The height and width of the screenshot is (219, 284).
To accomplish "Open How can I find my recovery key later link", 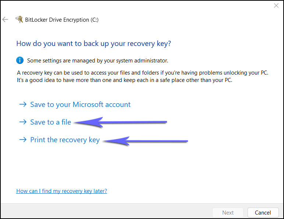I will click(61, 191).
